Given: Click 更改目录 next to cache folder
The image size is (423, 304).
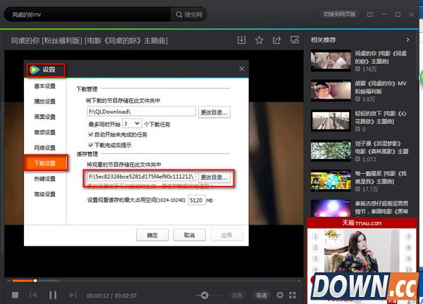Looking at the screenshot, I should pyautogui.click(x=214, y=177).
